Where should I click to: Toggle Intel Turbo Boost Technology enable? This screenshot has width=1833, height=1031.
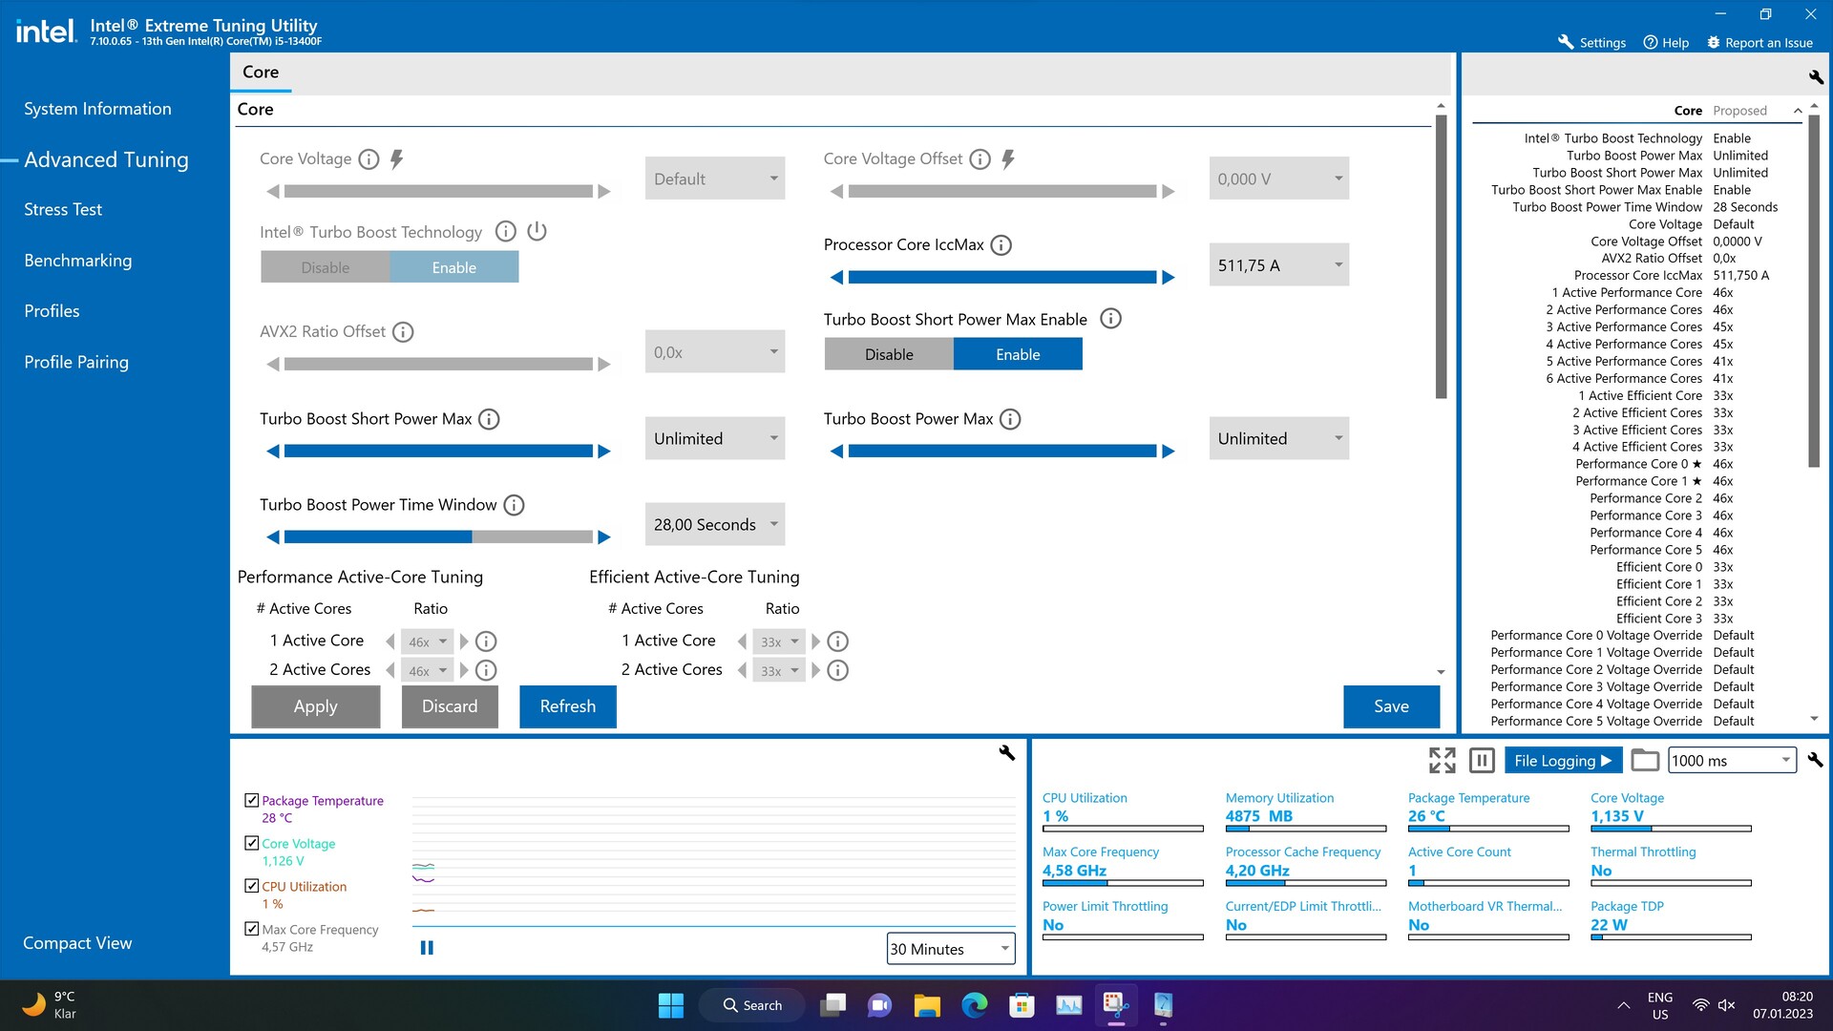(453, 265)
